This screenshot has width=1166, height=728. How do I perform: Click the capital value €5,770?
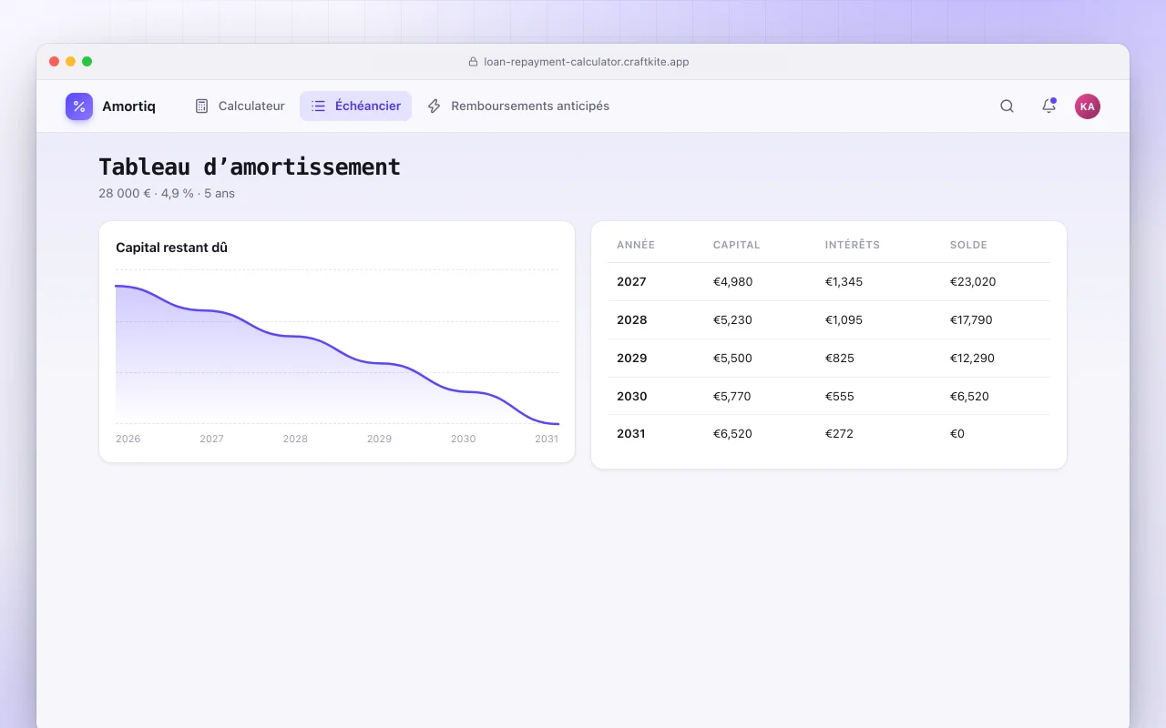[732, 397]
